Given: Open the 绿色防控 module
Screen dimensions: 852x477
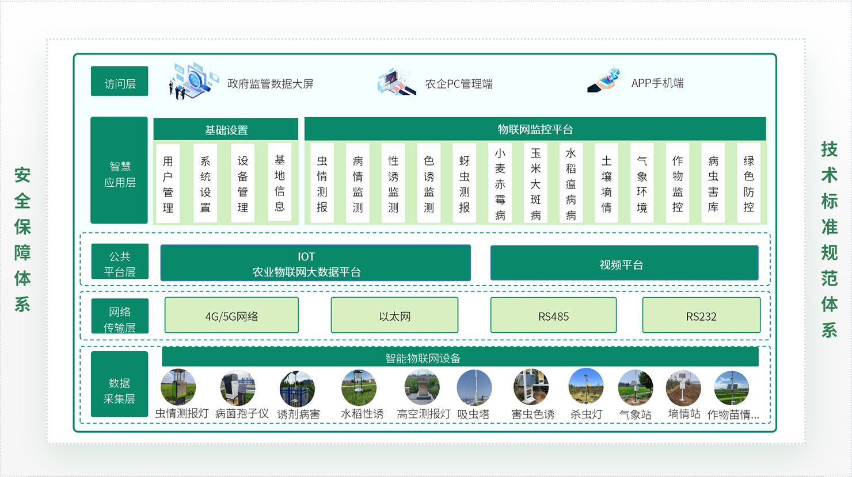Looking at the screenshot, I should point(749,183).
